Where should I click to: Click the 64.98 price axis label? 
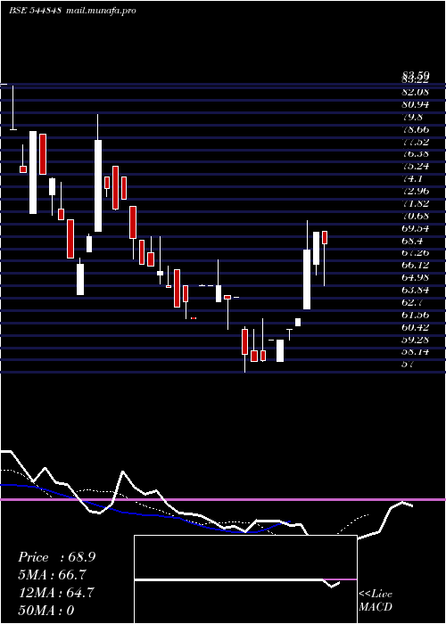pos(416,277)
